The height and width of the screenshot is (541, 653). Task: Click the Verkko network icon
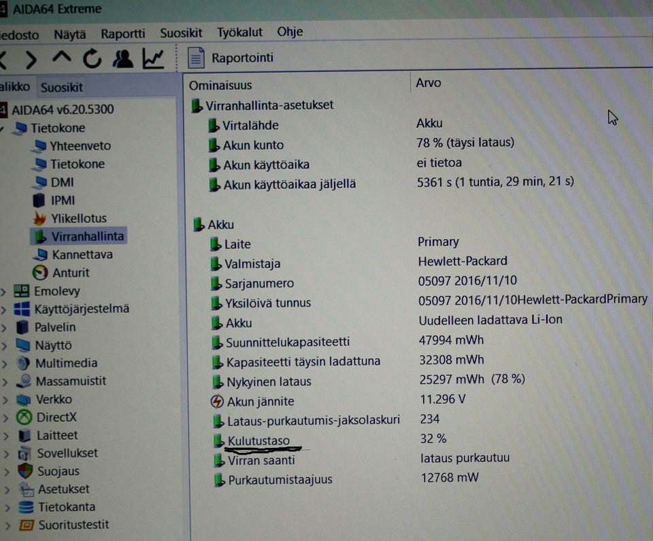coord(24,400)
